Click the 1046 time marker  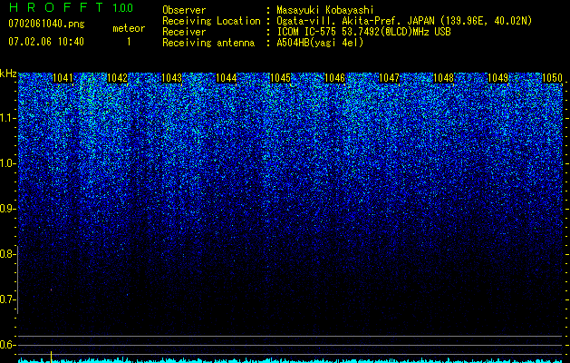point(334,78)
